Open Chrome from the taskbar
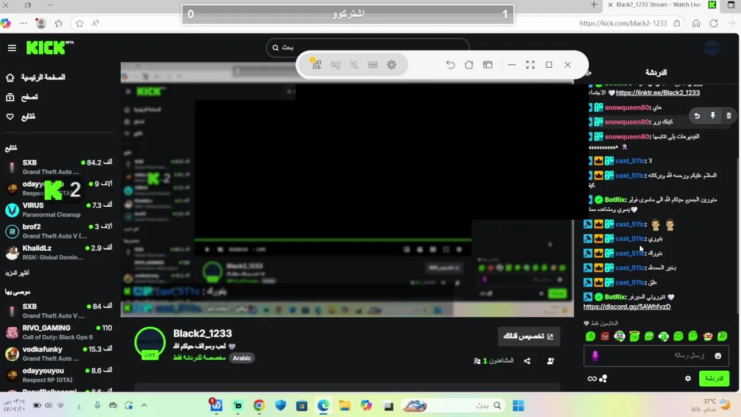The height and width of the screenshot is (417, 741). 259,405
